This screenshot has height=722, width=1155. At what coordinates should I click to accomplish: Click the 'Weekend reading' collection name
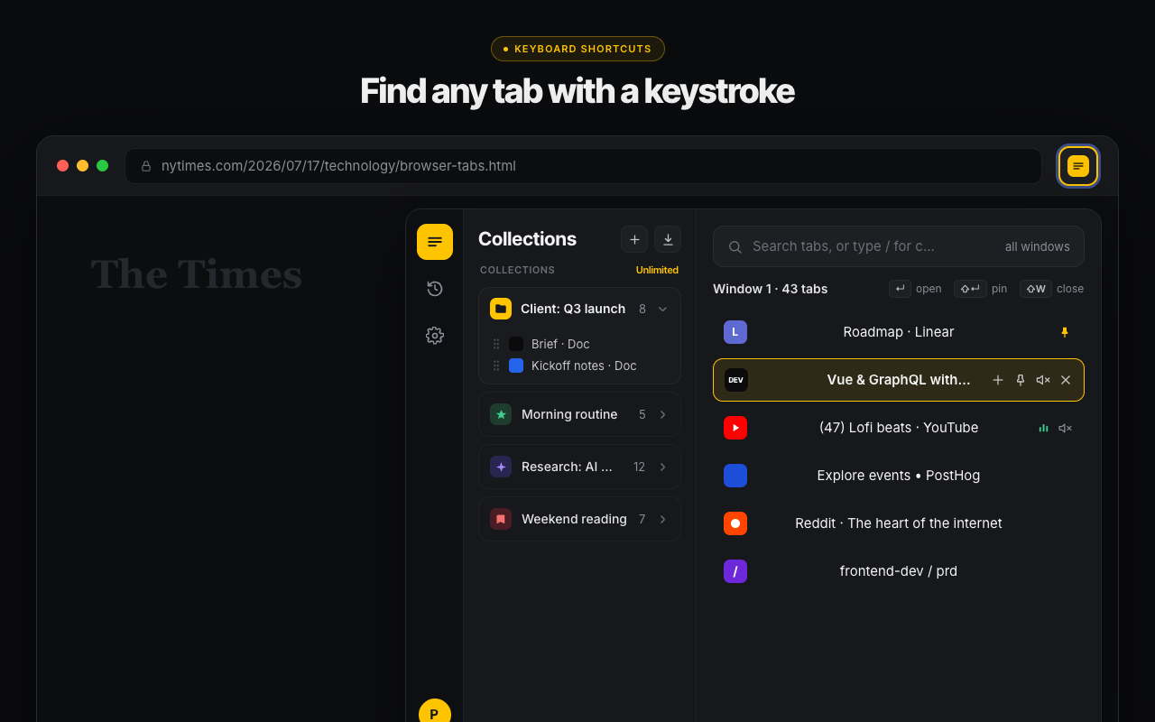tap(574, 519)
